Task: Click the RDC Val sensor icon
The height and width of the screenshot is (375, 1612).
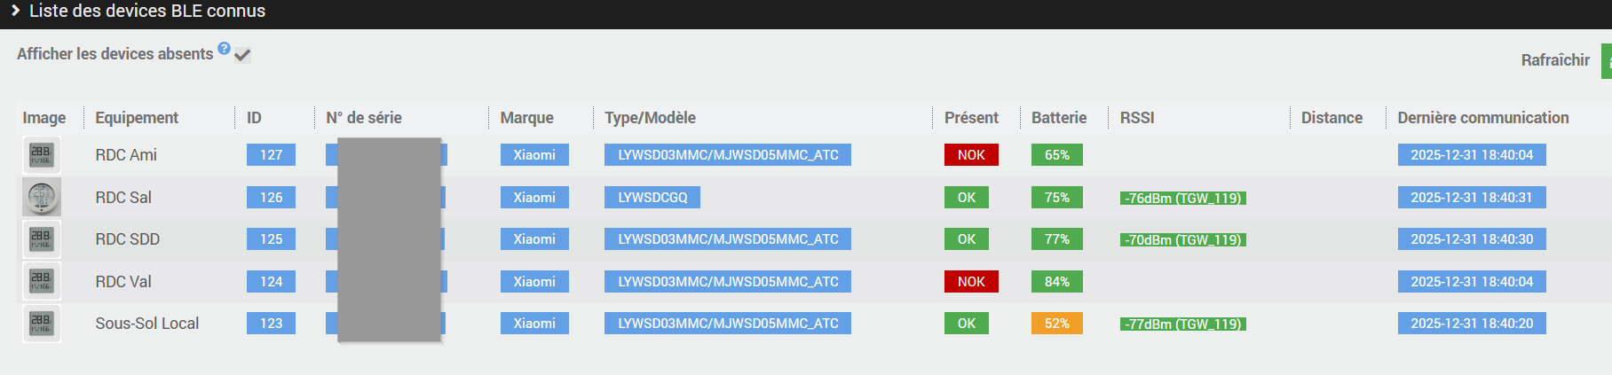Action: [x=42, y=281]
